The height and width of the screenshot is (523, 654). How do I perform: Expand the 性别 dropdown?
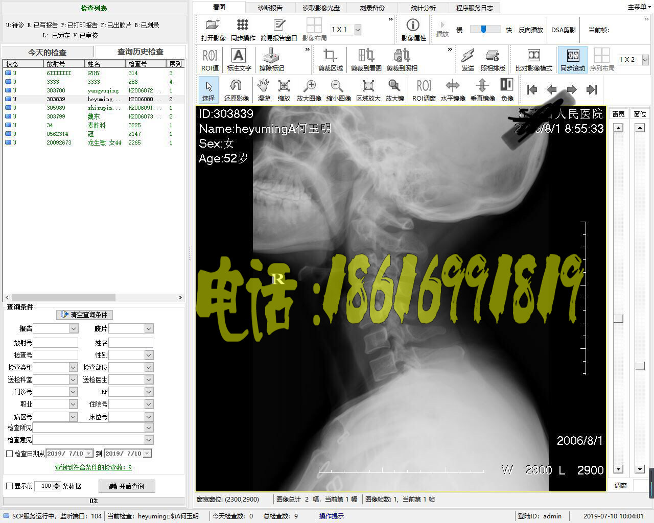pyautogui.click(x=148, y=355)
